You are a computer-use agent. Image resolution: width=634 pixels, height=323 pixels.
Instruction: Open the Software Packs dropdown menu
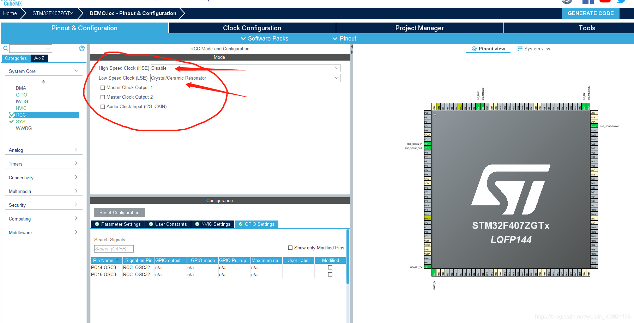point(264,38)
